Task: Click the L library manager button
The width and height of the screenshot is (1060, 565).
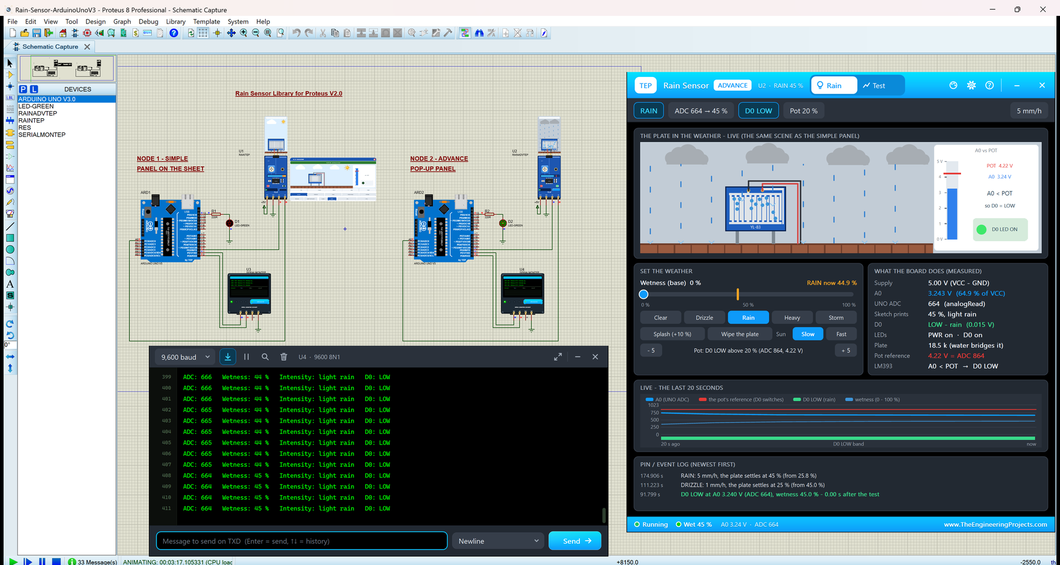Action: [34, 89]
